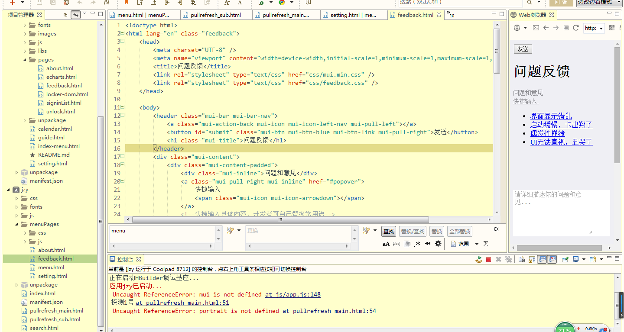624x332 pixels.
Task: Click the pin console icon
Action: click(565, 260)
